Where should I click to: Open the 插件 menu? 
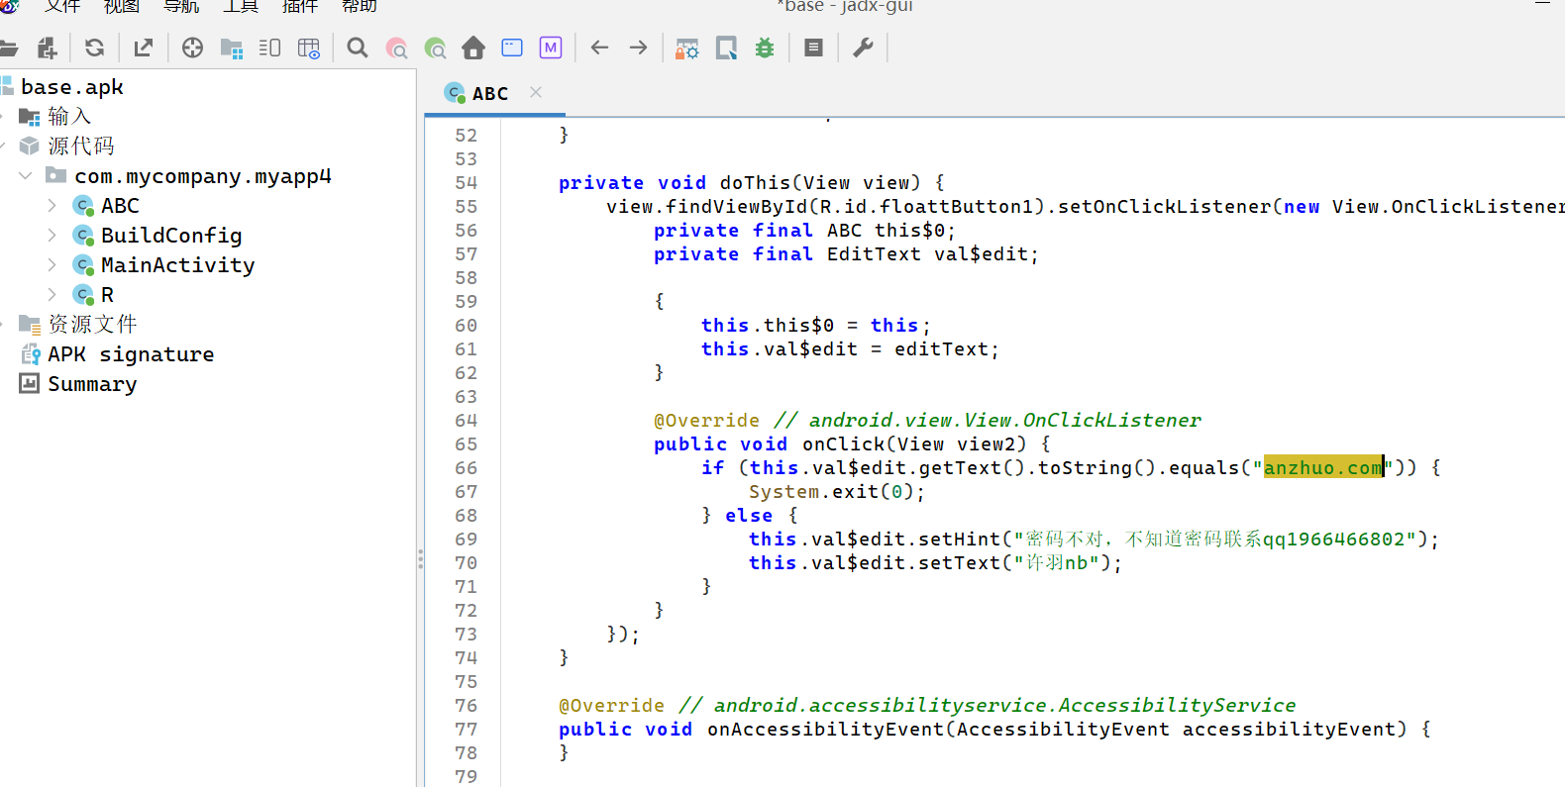tap(300, 6)
